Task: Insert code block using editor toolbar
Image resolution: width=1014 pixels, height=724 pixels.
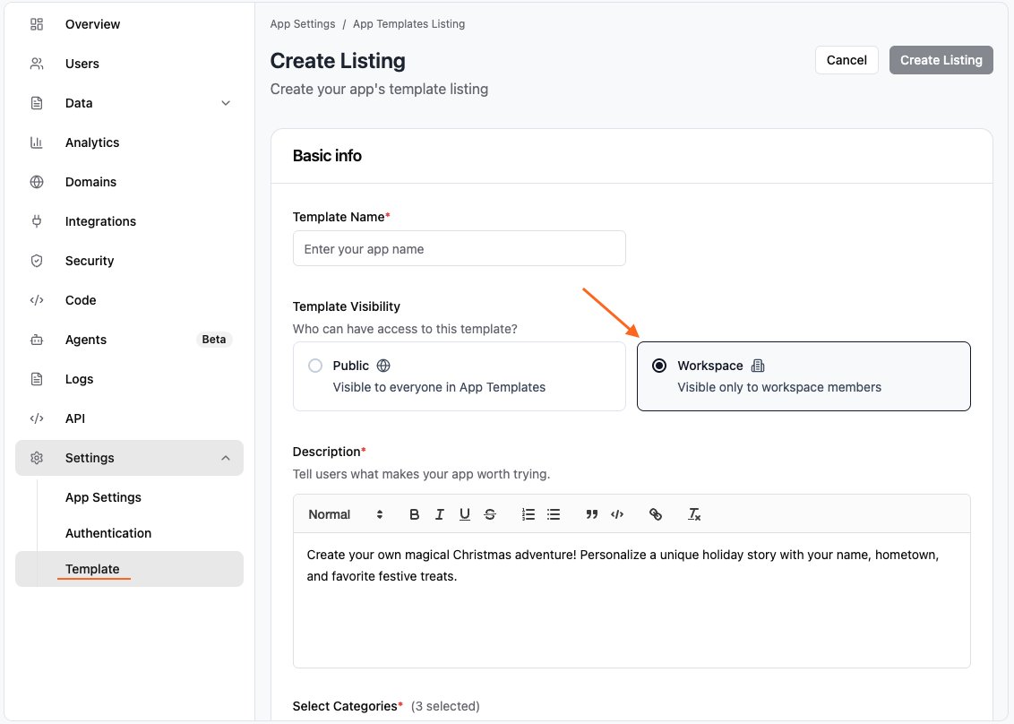Action: 617,515
